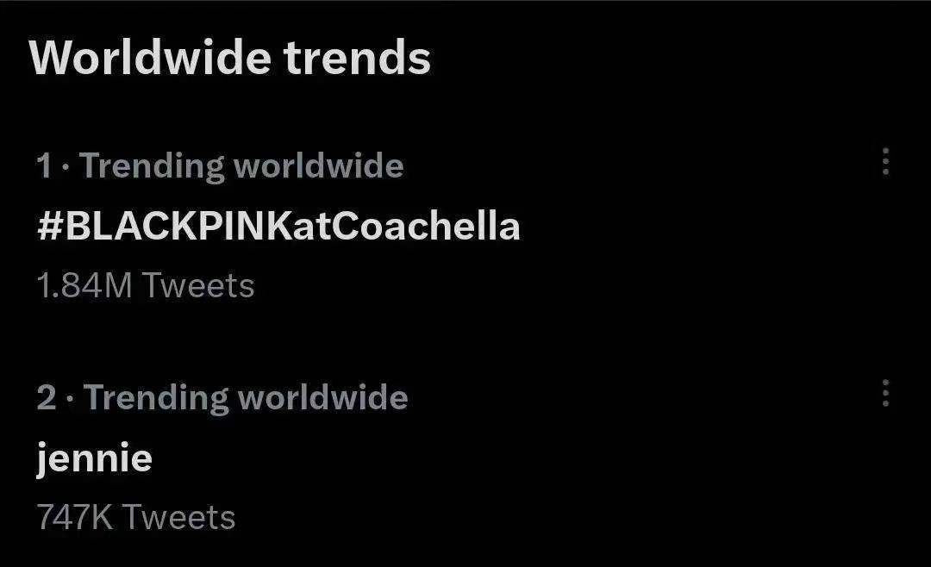This screenshot has height=567, width=931.
Task: Click the Worldwide trends heading
Action: point(230,59)
